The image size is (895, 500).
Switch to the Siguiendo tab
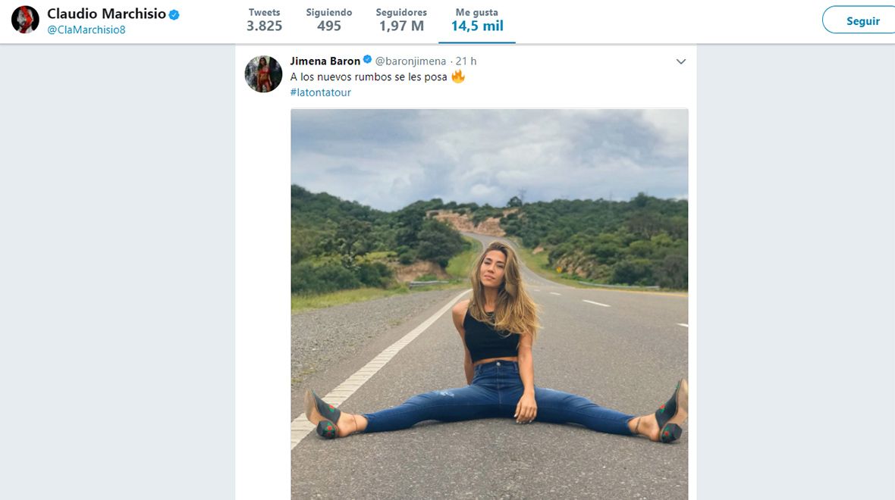[x=329, y=13]
